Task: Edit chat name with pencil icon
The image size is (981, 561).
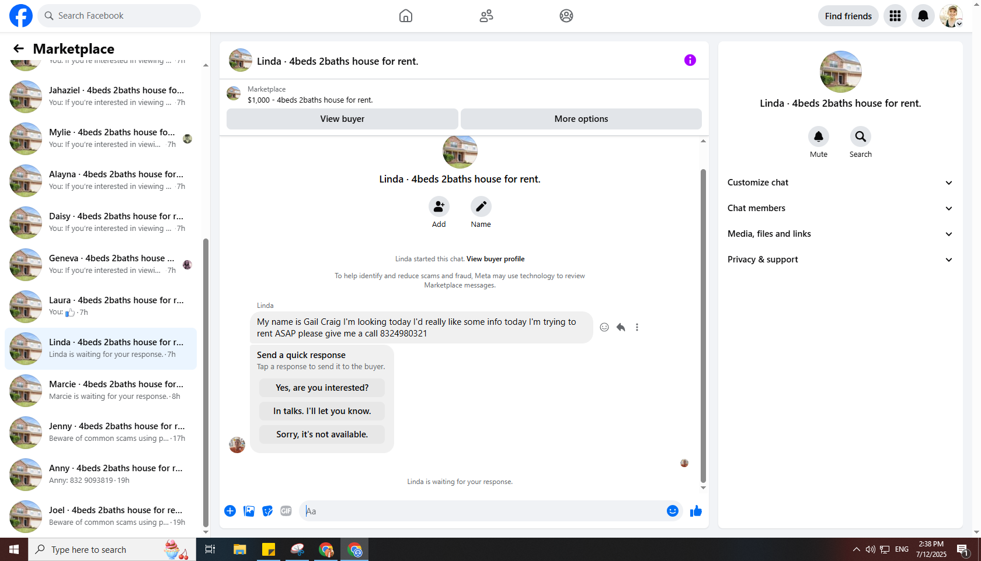Action: (x=481, y=206)
